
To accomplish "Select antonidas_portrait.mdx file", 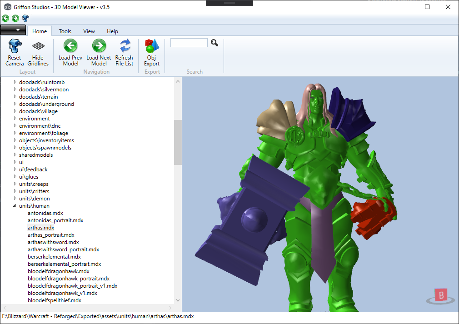I will (x=55, y=220).
